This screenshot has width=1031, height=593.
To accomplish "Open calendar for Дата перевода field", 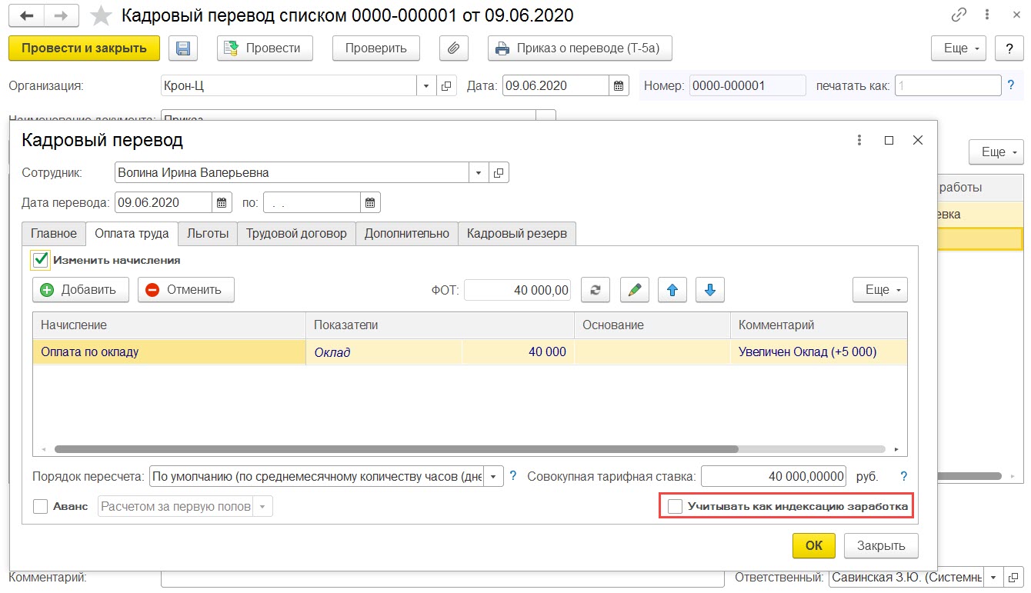I will 222,203.
